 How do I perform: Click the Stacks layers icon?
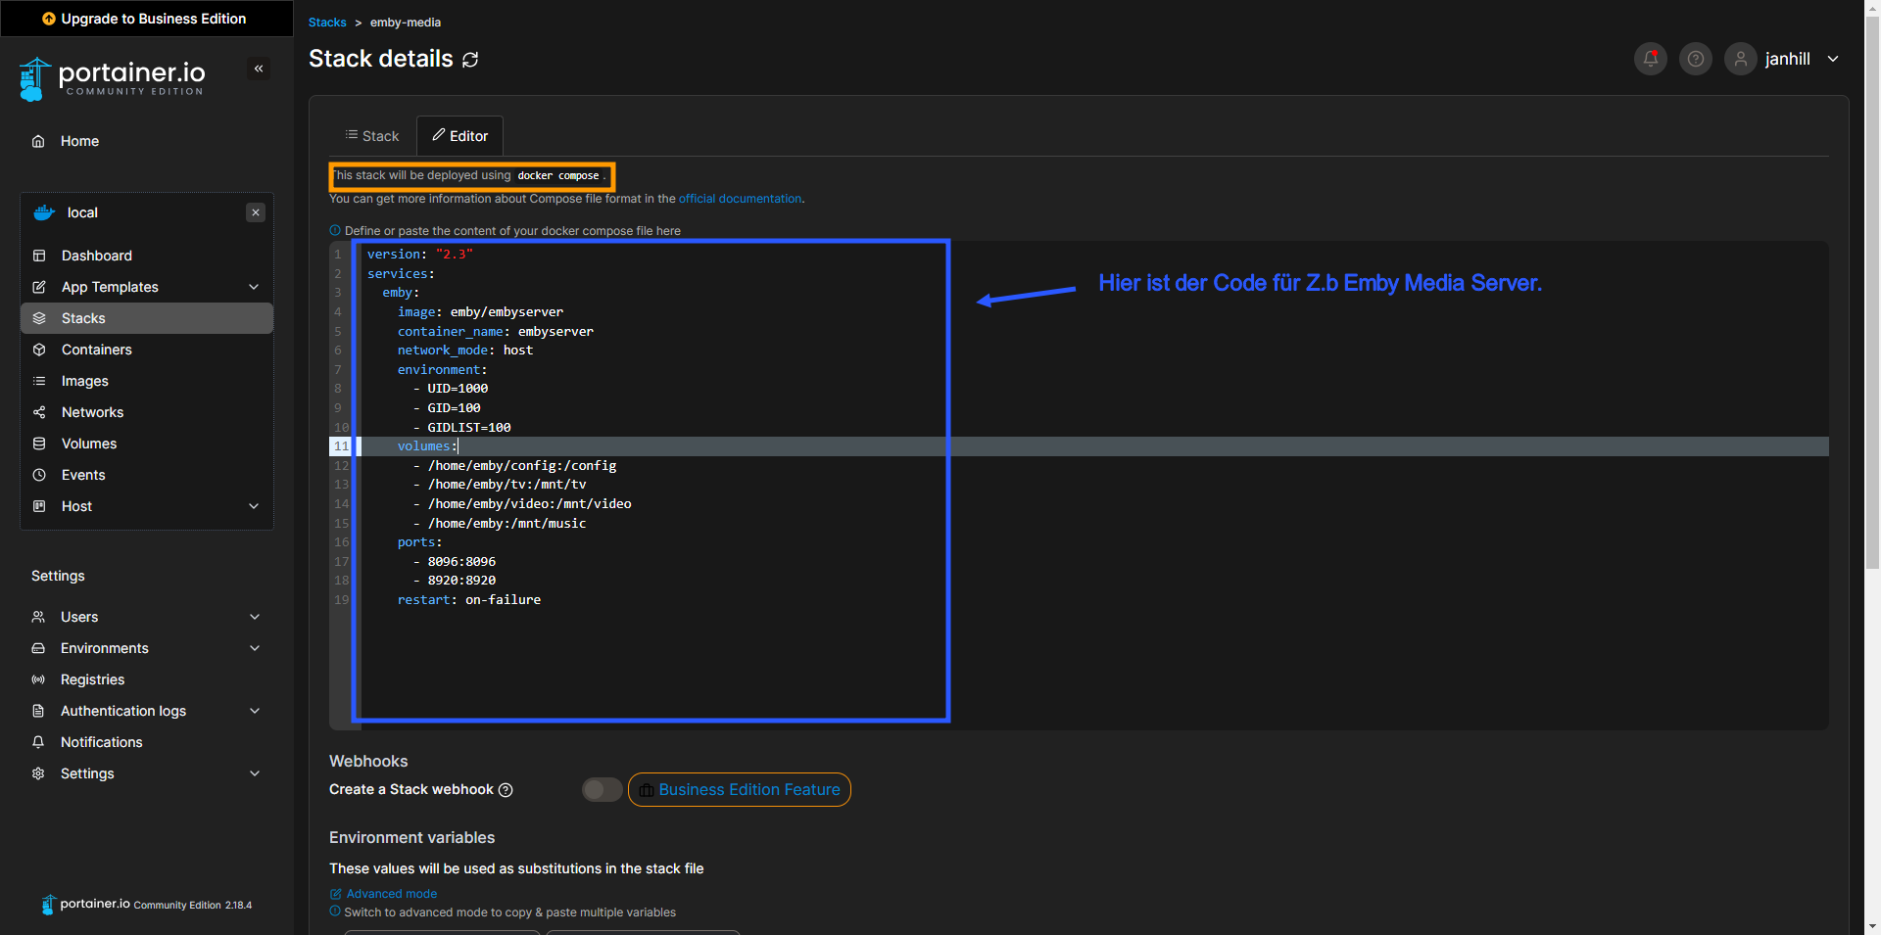[x=39, y=318]
